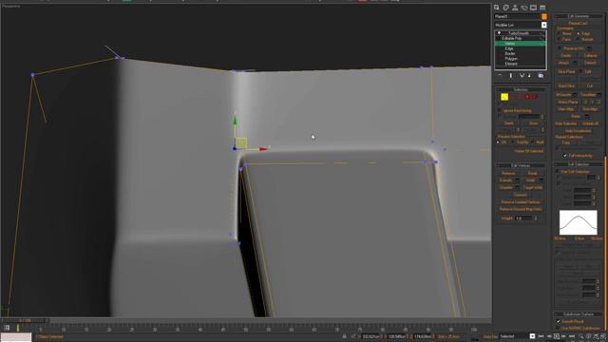
Task: Select Constraints Face radio button
Action: pos(559,39)
